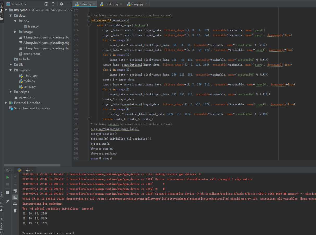Switch to the temp.py editor tab
The width and height of the screenshot is (316, 235).
tap(137, 4)
